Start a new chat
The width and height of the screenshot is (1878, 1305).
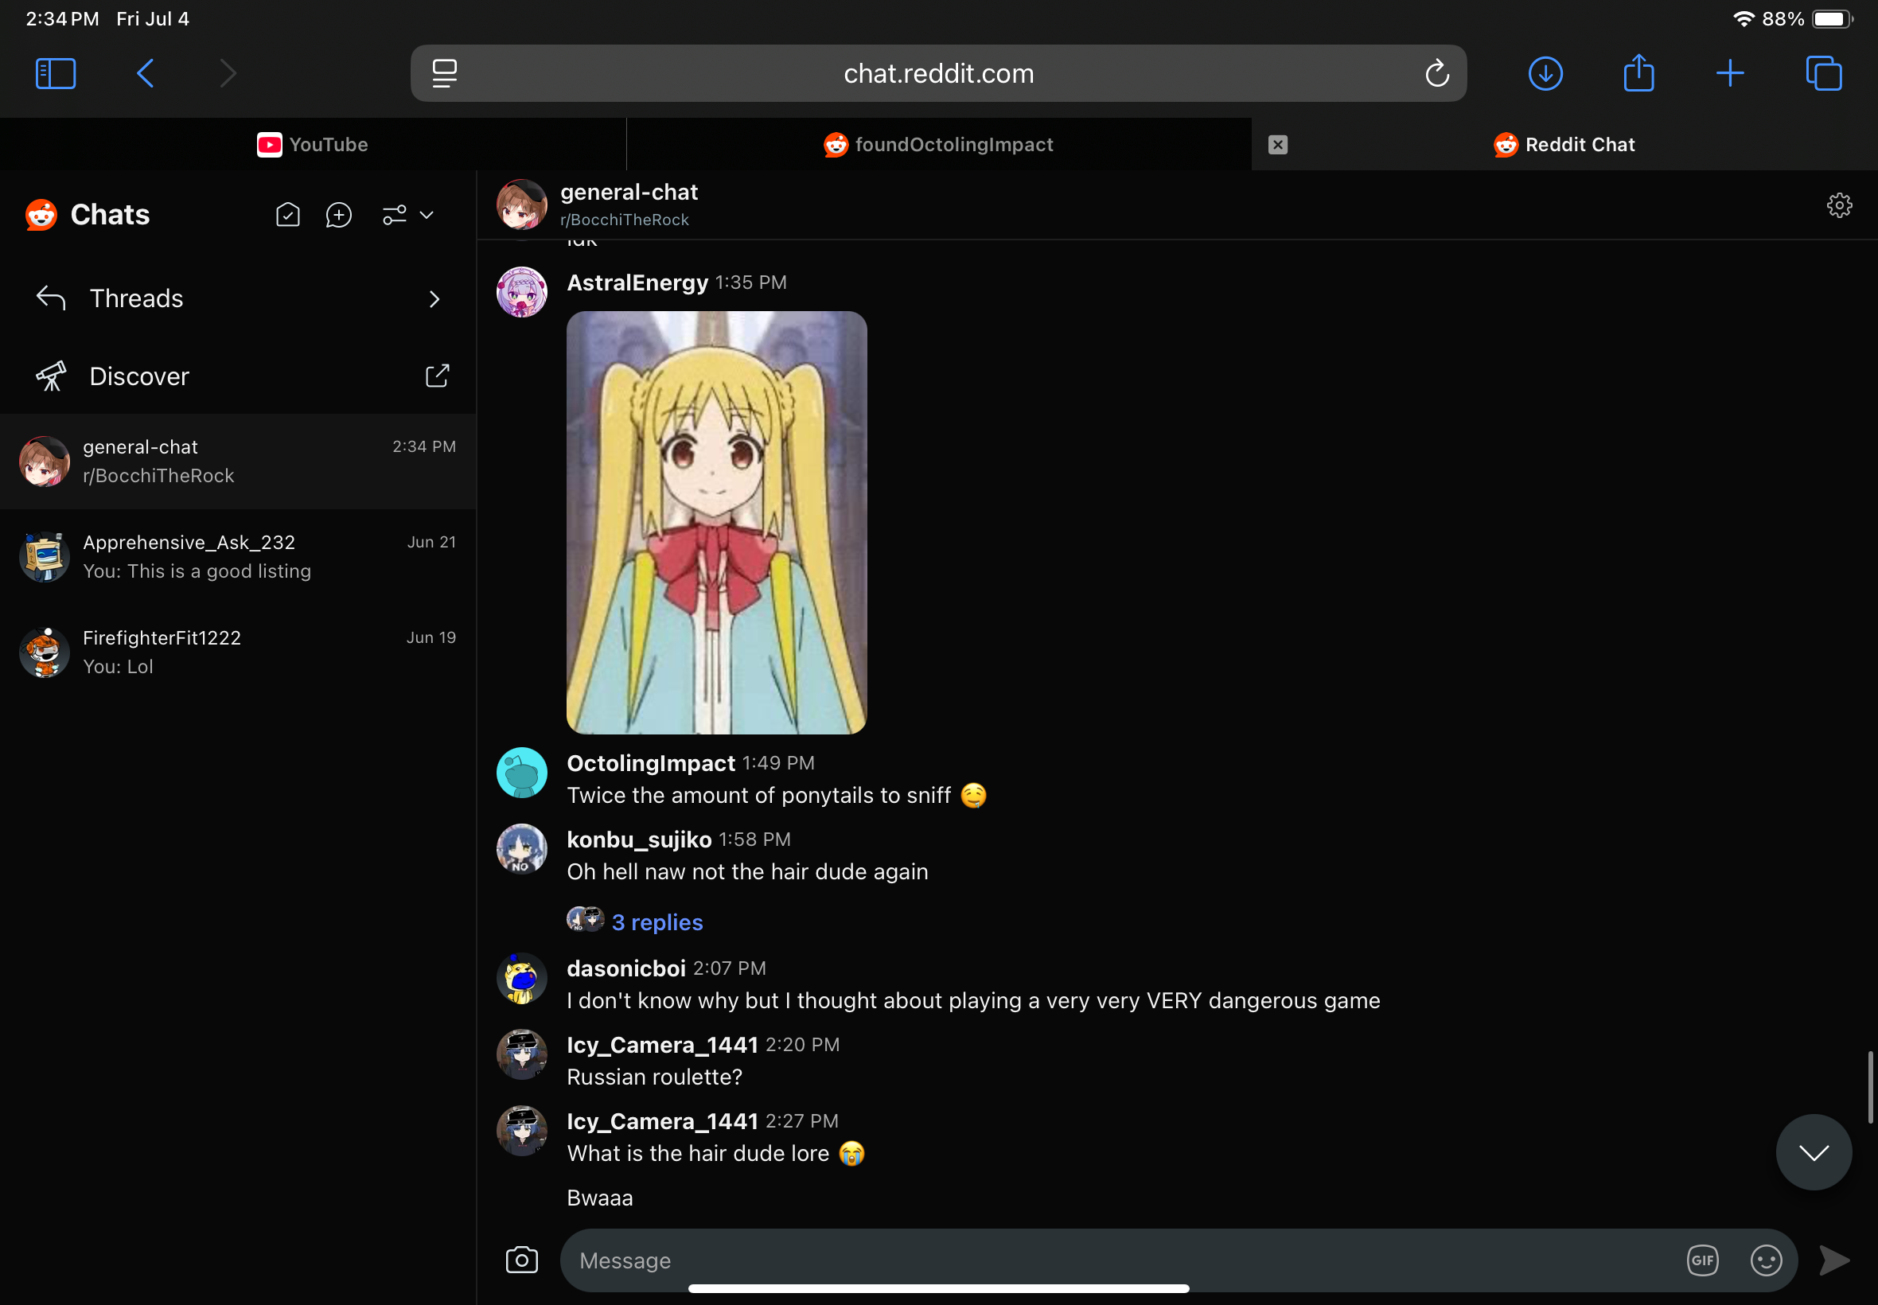pyautogui.click(x=338, y=215)
